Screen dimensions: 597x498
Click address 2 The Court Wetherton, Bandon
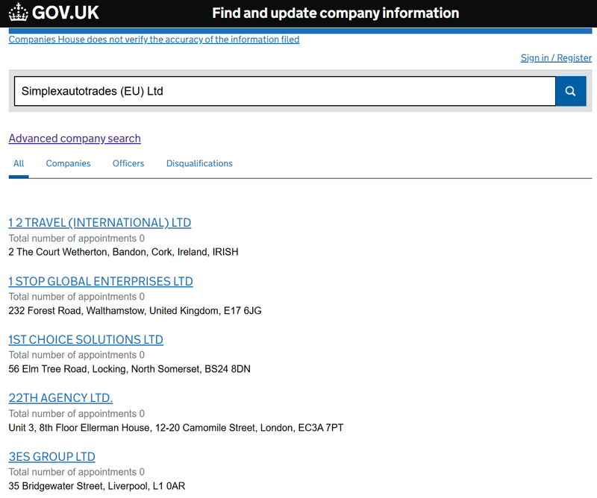coord(123,252)
